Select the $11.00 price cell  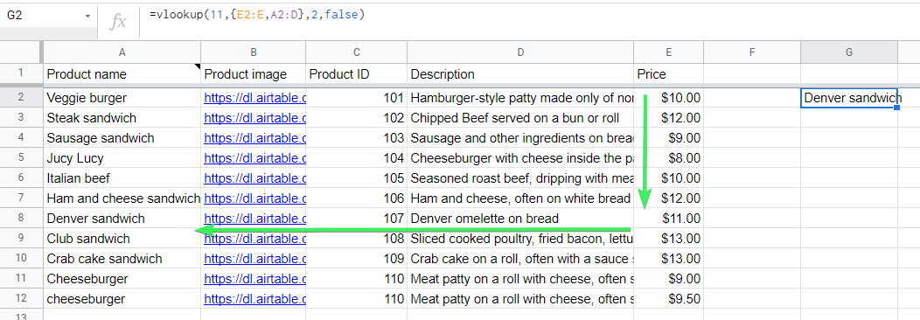point(668,218)
